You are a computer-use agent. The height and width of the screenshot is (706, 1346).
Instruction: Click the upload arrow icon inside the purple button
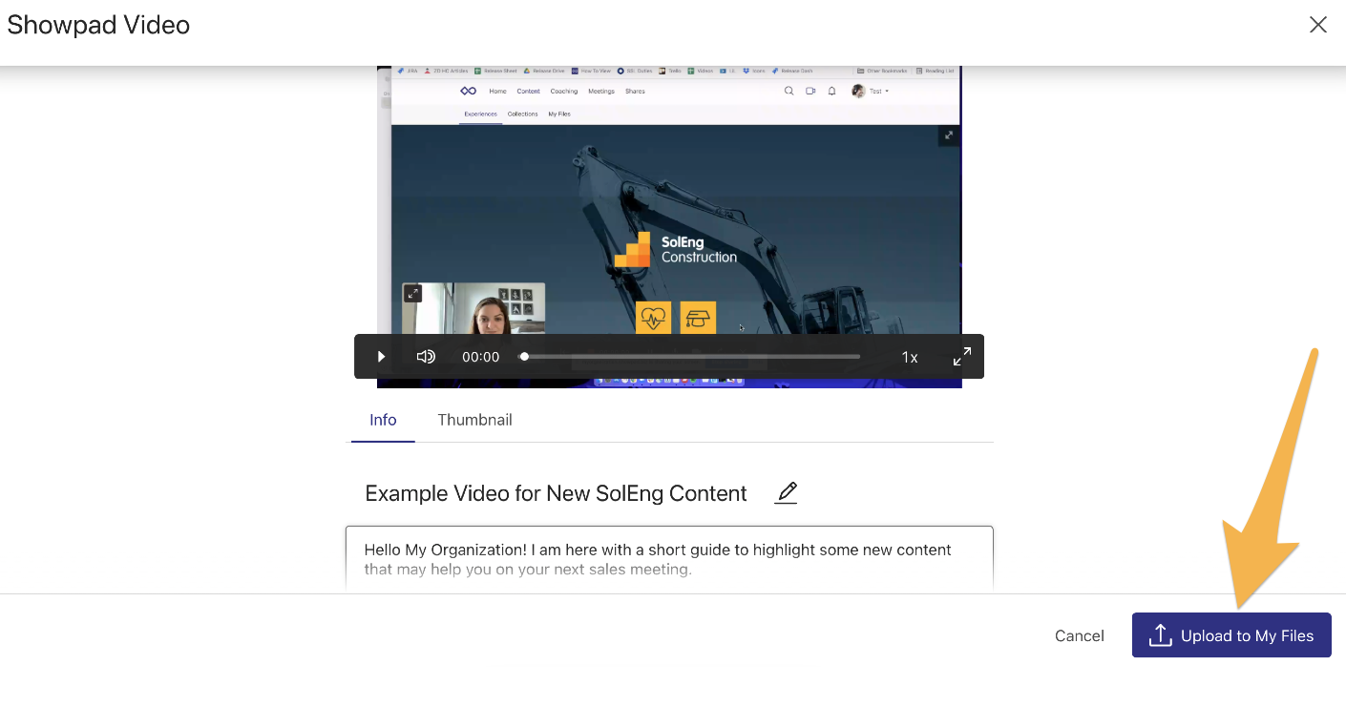[1161, 634]
